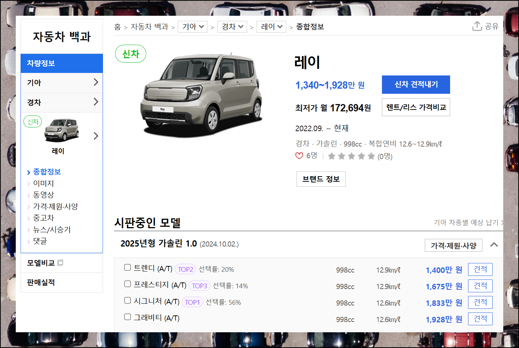Click the 자동차 백과 sidebar title
Screen dimensions: 519x348
[x=62, y=37]
